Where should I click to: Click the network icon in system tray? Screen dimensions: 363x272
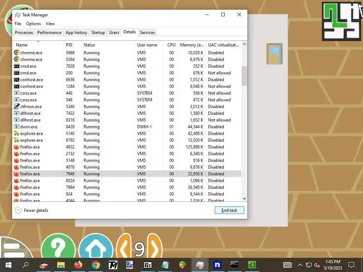[x=309, y=265]
